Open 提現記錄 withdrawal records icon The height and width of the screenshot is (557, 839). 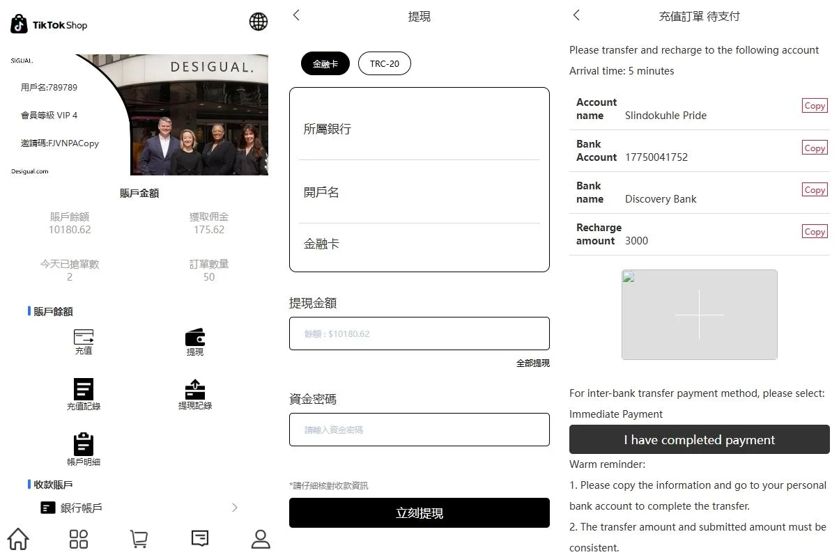pyautogui.click(x=195, y=390)
